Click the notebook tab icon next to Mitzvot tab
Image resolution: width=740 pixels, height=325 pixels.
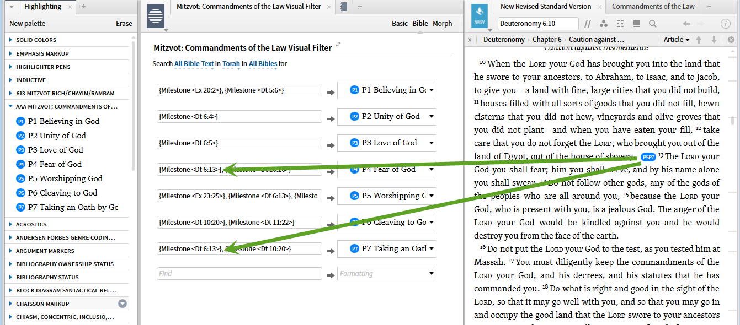[x=343, y=7]
